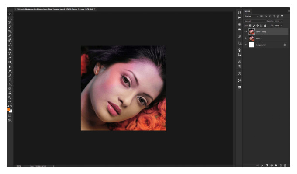Select the Layer 1 copy thumbnail
The width and height of the screenshot is (297, 174).
pos(251,31)
